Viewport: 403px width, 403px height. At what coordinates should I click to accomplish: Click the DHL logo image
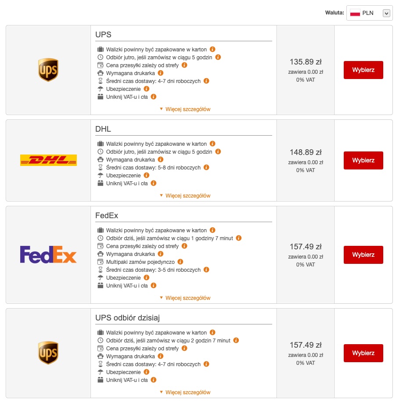point(48,160)
